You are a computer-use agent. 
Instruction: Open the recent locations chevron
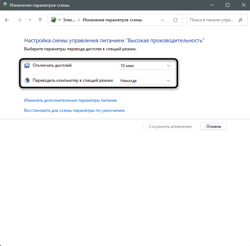(30, 20)
